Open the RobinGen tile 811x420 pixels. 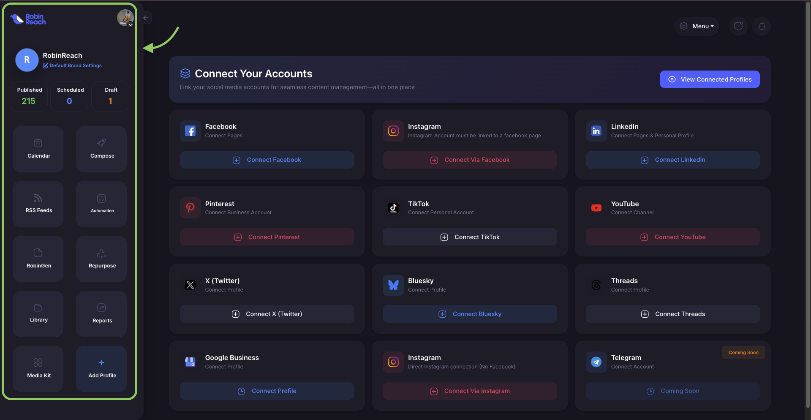click(x=38, y=259)
